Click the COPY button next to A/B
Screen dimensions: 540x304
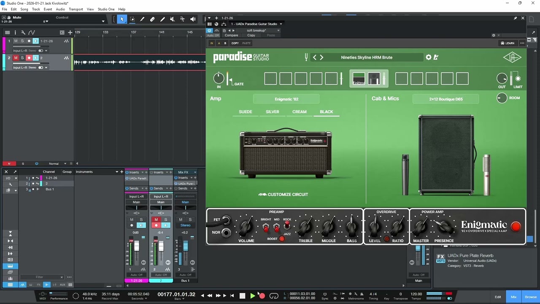tap(235, 43)
